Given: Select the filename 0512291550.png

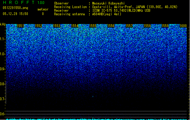Looking at the screenshot, I should pos(15,8).
